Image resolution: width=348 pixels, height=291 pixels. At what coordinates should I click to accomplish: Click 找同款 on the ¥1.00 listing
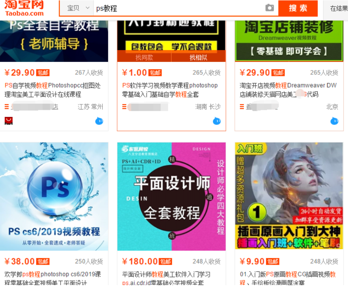[x=143, y=57]
